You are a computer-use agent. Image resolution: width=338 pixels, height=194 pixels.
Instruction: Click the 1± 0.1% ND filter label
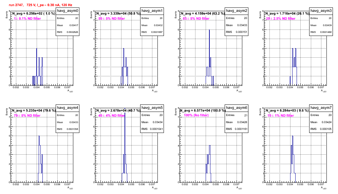pos(27,19)
